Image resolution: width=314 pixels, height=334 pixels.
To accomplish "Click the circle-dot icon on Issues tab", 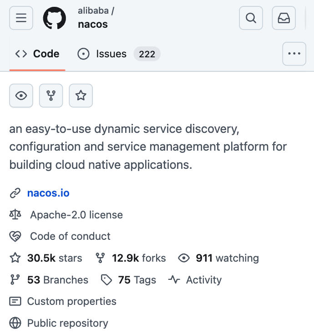I will click(x=83, y=54).
